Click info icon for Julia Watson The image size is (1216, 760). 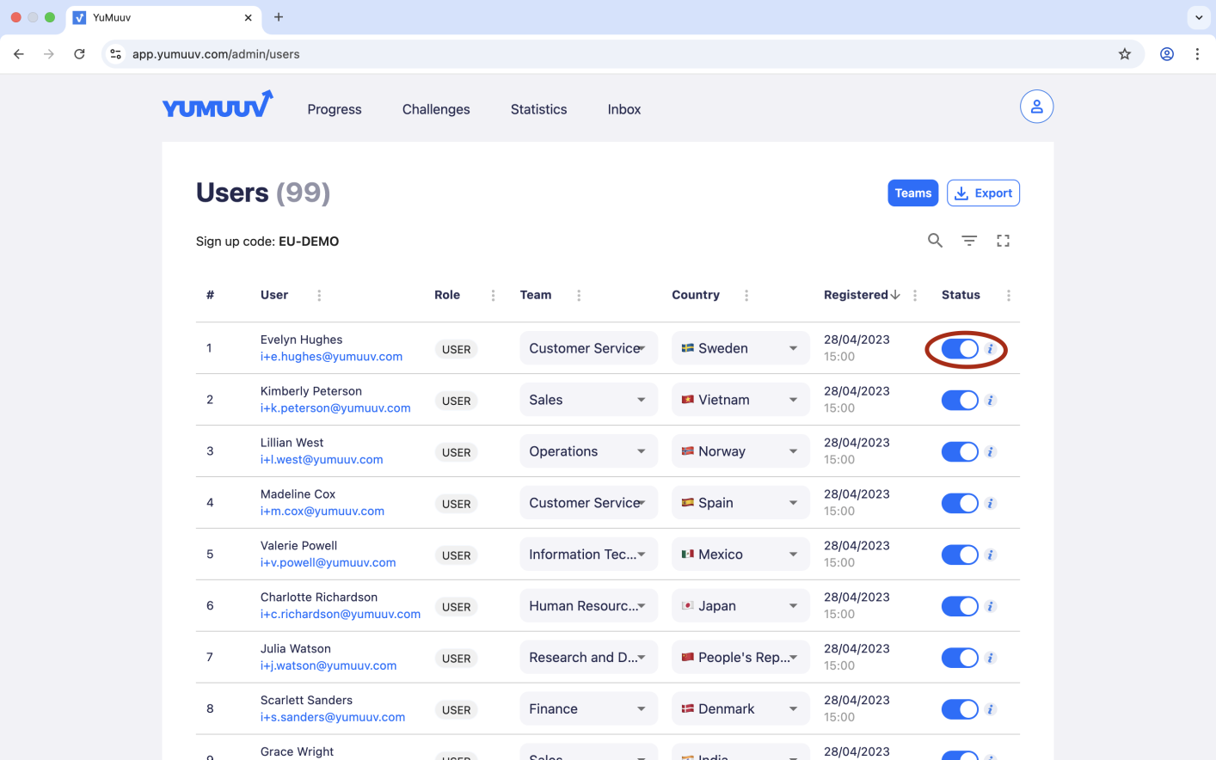(x=991, y=659)
